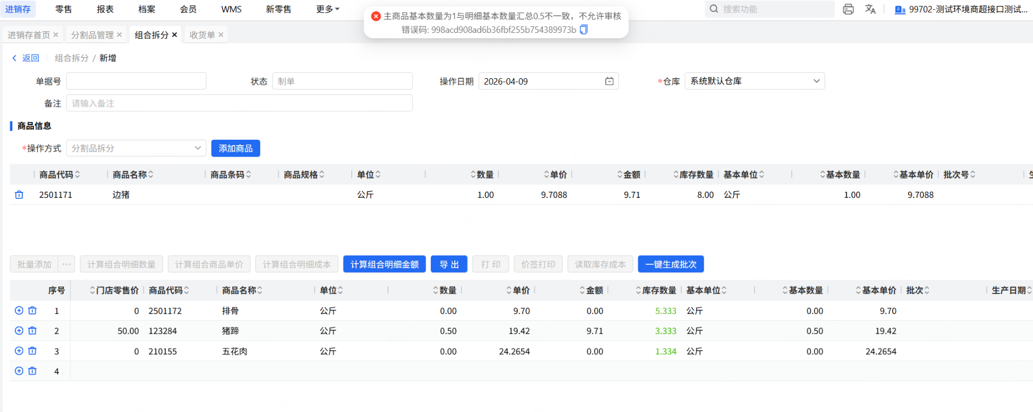Add a row after 排骨 line

[19, 311]
